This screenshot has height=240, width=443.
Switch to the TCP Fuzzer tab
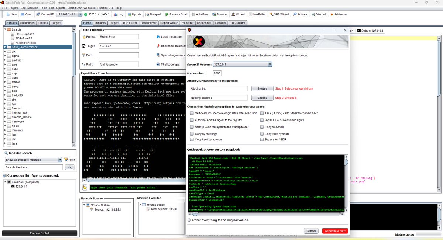(x=130, y=23)
